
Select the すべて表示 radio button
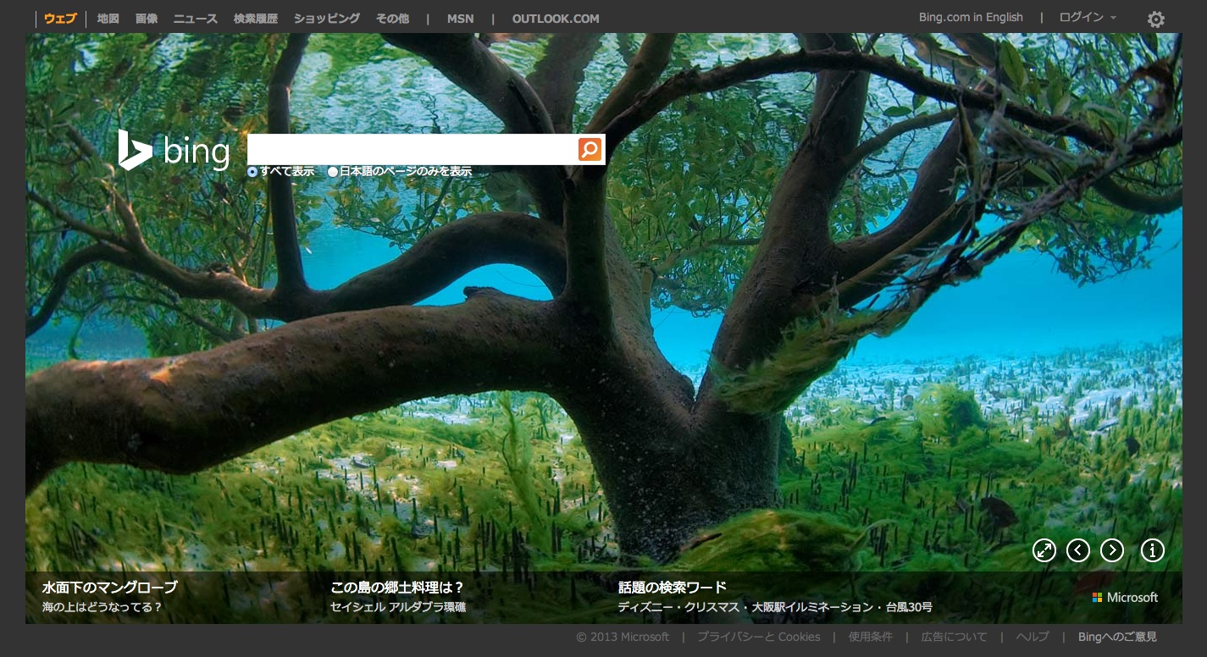coord(252,172)
